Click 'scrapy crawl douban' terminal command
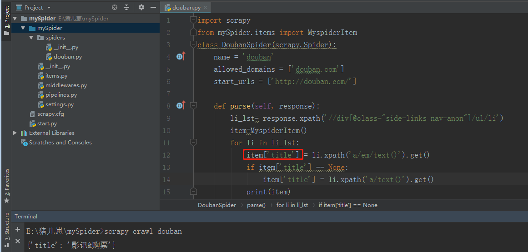 coord(143,232)
